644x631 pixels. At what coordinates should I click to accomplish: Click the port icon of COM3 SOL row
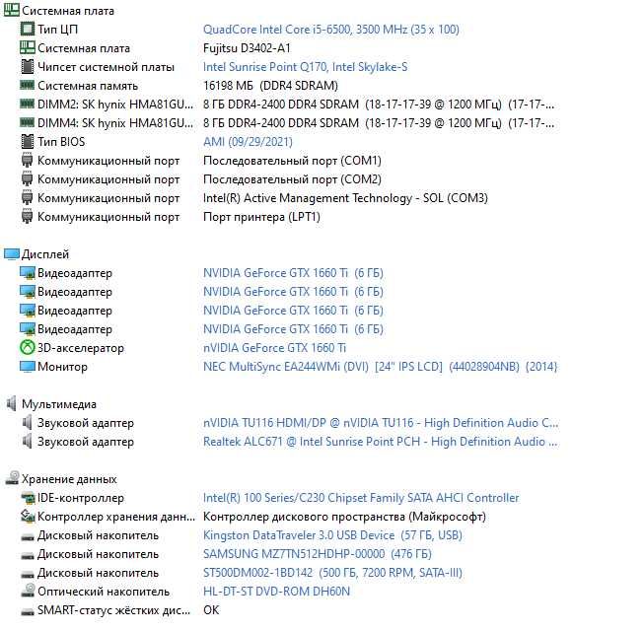[27, 198]
